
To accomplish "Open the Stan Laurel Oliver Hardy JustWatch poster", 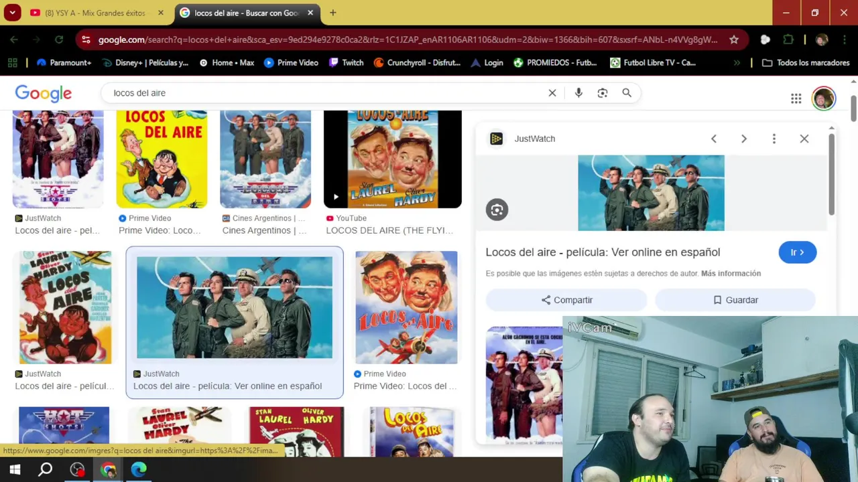I will tap(65, 307).
